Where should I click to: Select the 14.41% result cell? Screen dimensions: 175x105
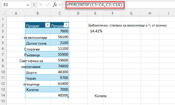(95, 31)
